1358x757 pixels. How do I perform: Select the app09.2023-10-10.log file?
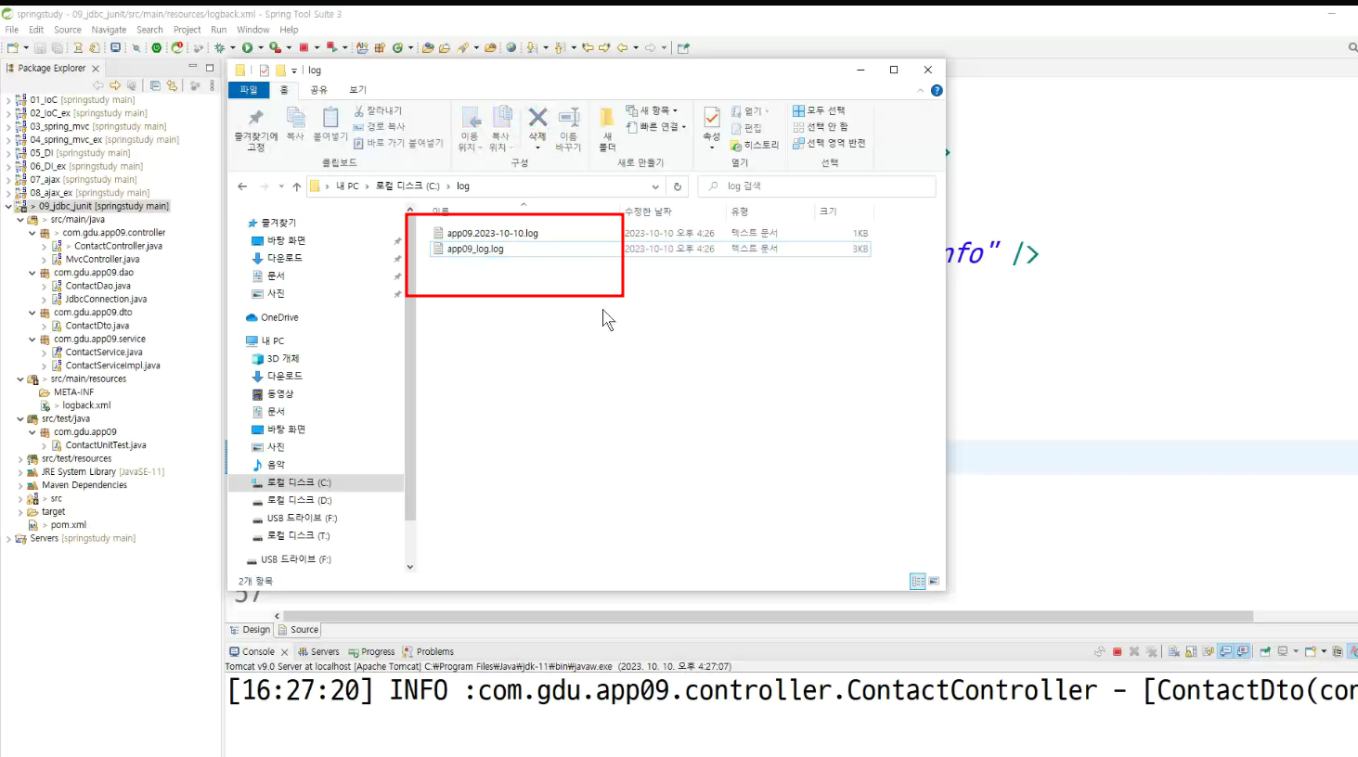point(492,234)
